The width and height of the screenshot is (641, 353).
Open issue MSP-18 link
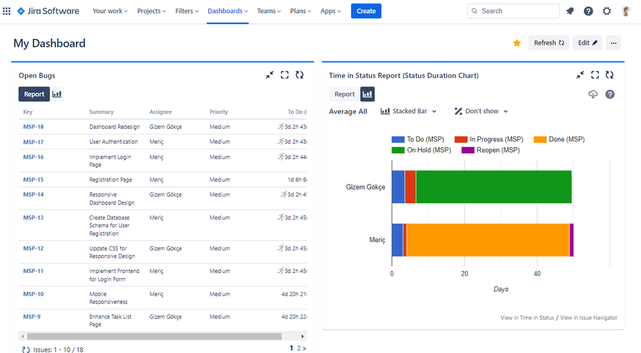point(33,127)
